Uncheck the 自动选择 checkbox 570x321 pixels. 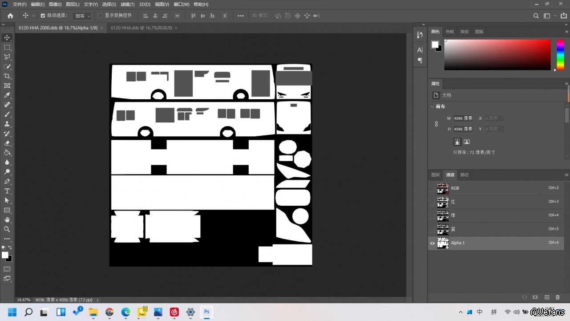(43, 16)
